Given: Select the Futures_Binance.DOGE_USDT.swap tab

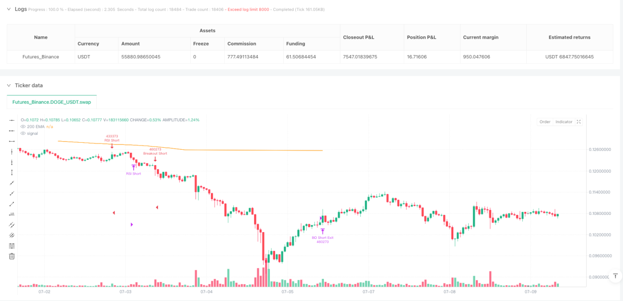Looking at the screenshot, I should [x=52, y=102].
